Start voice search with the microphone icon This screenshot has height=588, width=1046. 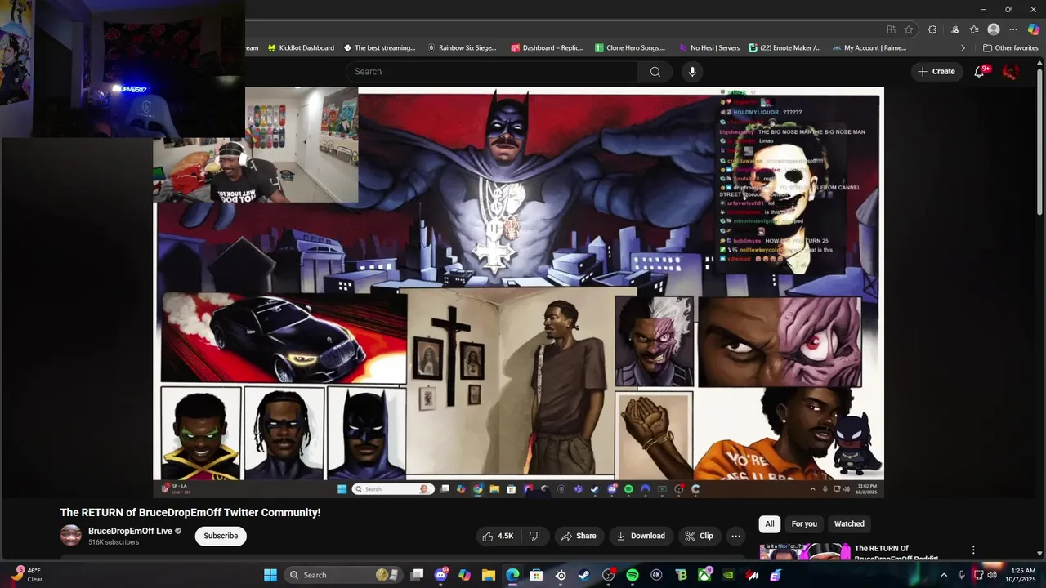pos(692,72)
